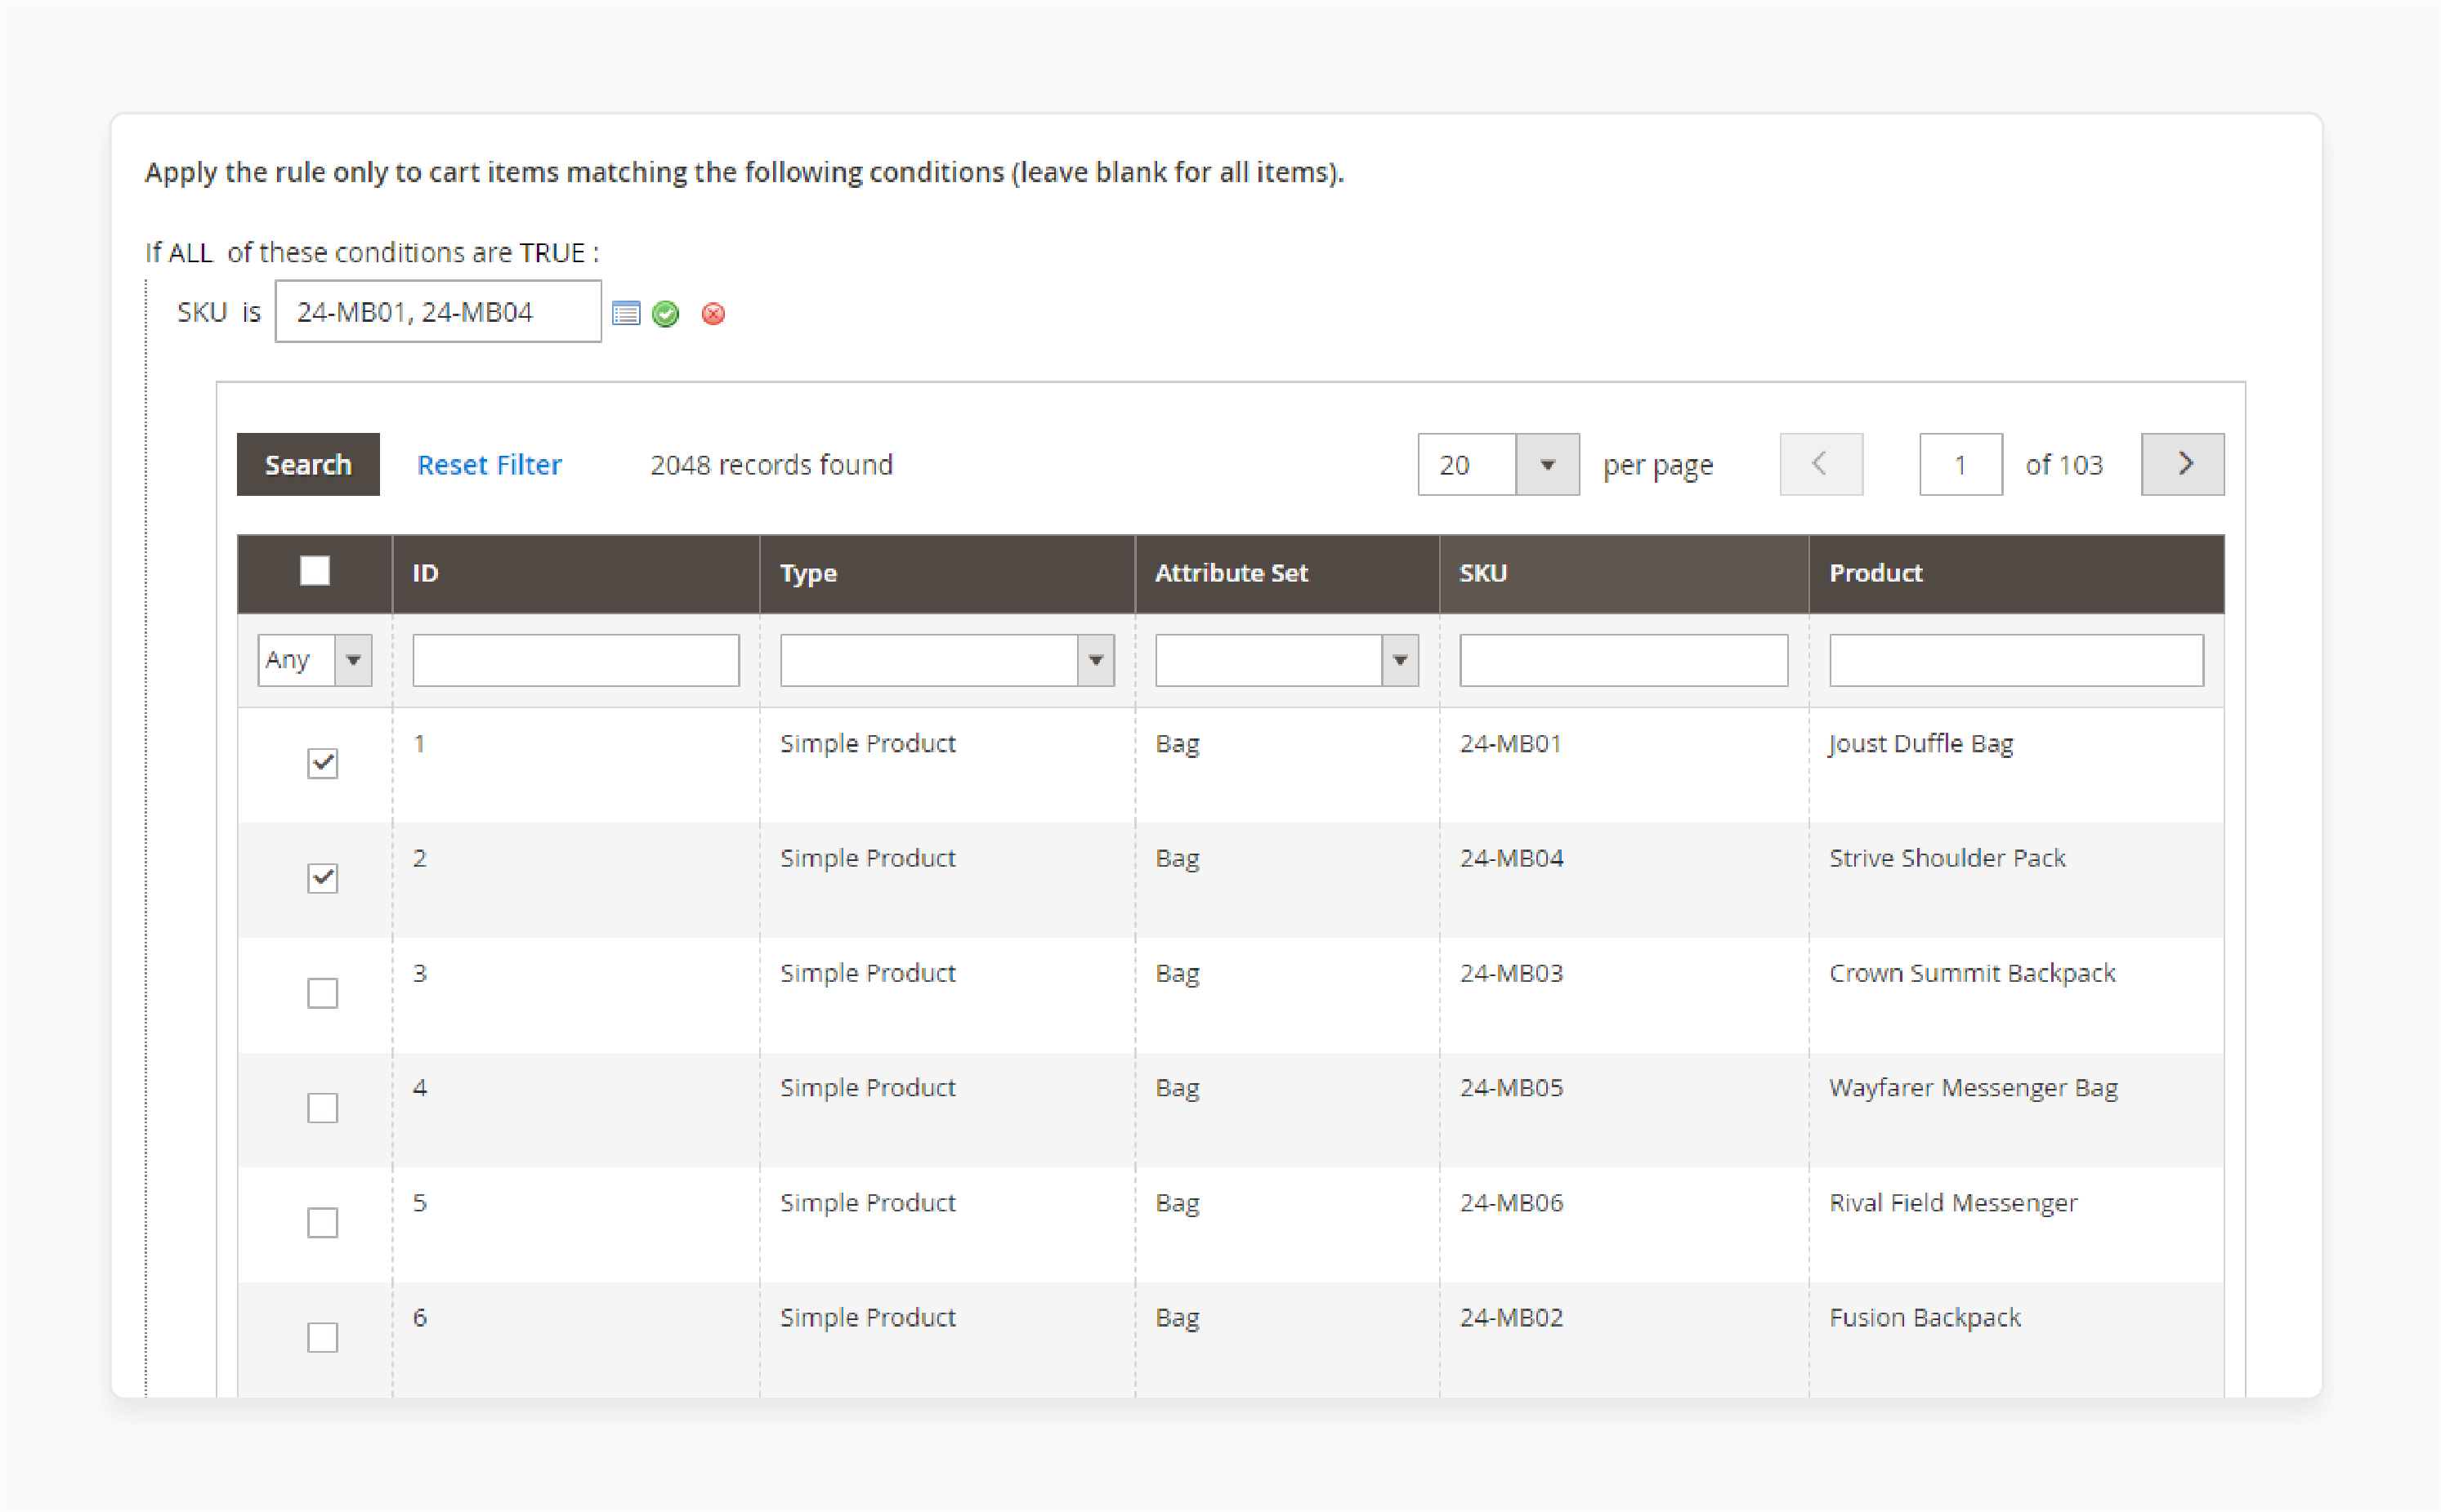
Task: Toggle select-all checkbox in table header
Action: coord(315,571)
